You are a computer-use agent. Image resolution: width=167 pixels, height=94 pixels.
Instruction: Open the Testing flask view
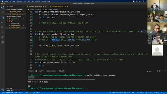pos(2,32)
